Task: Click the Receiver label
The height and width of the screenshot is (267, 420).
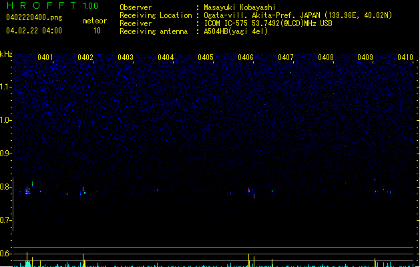Action: [136, 23]
